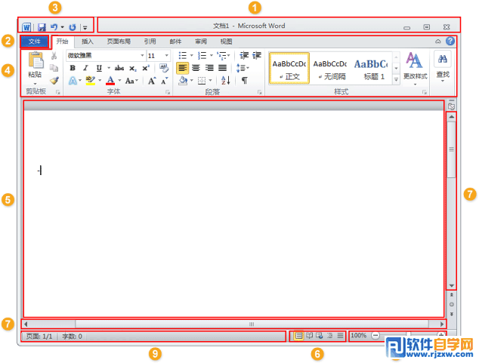
Task: Open the font name dropdown
Action: [x=142, y=56]
